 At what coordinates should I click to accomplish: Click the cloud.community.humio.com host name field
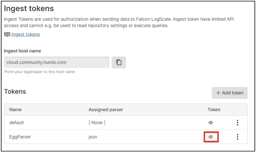tap(57, 62)
